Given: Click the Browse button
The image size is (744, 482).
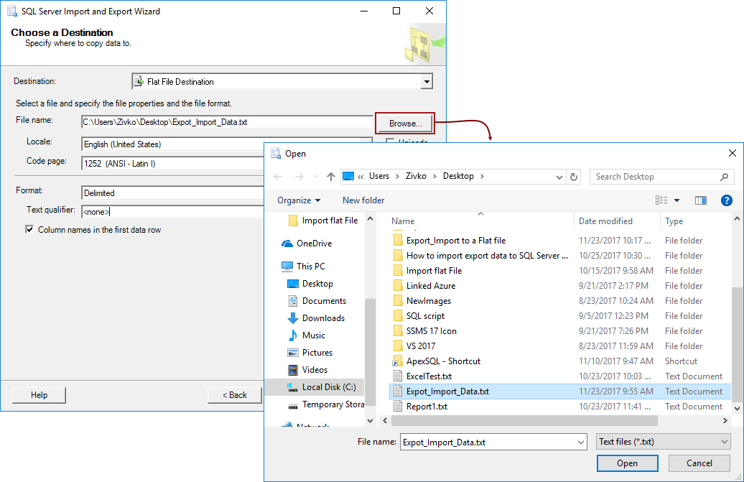Looking at the screenshot, I should (404, 123).
